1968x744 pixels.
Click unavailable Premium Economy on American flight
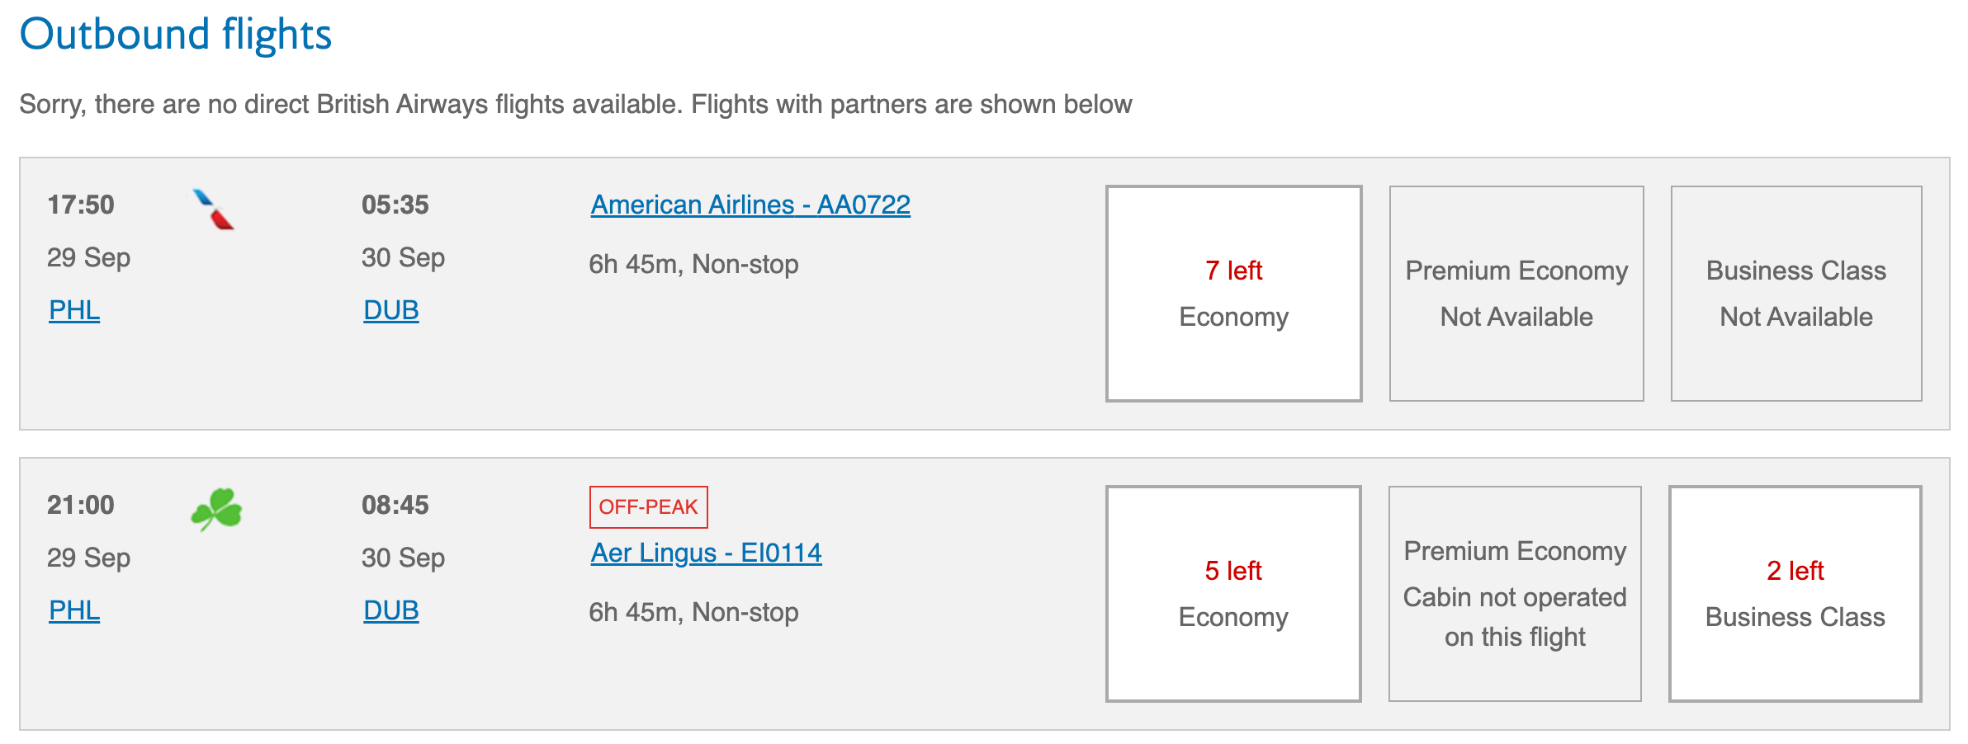click(1516, 294)
